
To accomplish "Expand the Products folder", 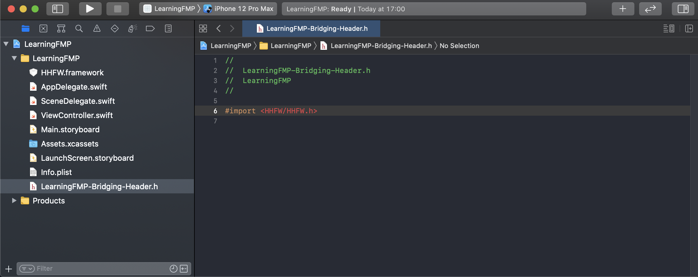I will point(14,201).
